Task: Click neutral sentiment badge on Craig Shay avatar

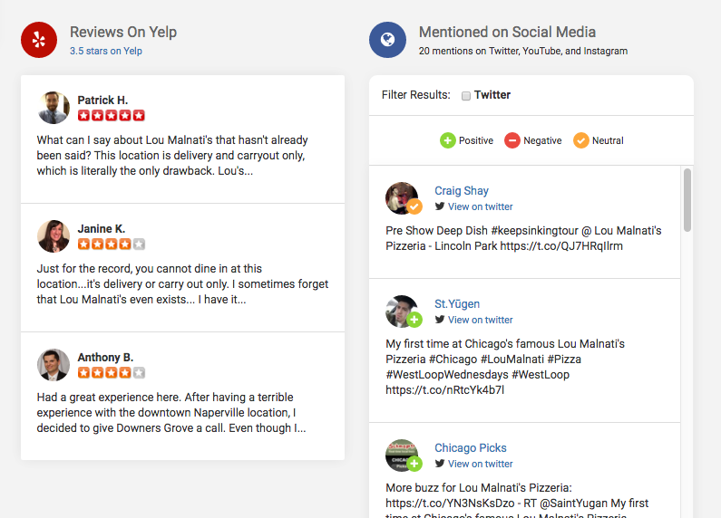Action: tap(414, 206)
